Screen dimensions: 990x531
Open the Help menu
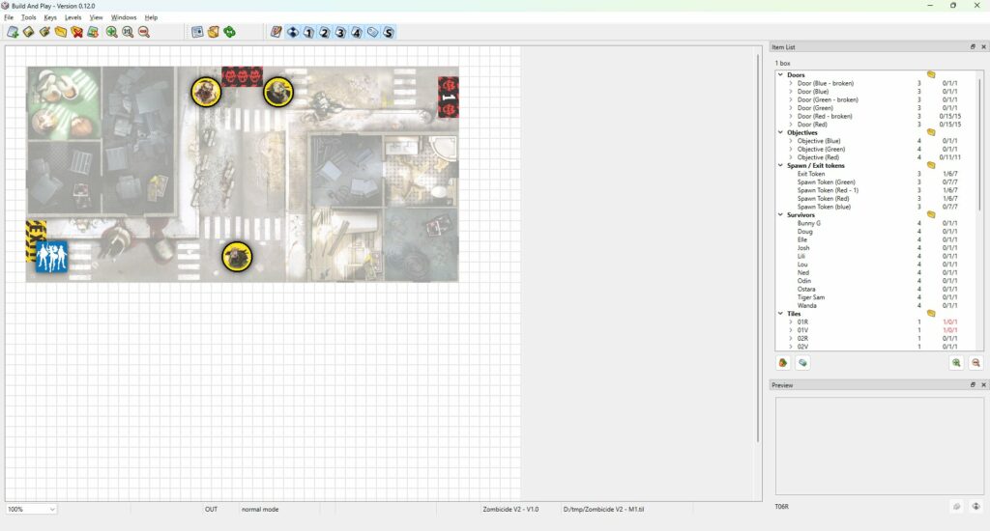pyautogui.click(x=151, y=17)
